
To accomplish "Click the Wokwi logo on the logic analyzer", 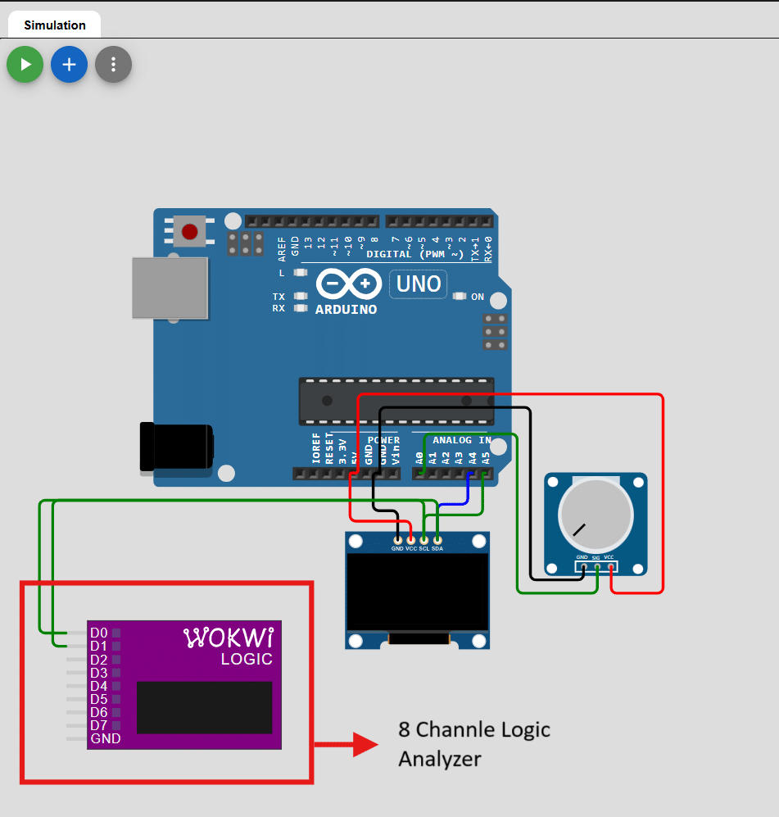I will pyautogui.click(x=229, y=638).
